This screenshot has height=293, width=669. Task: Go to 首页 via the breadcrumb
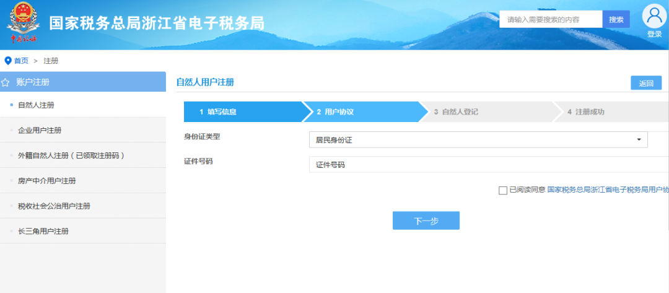click(x=21, y=61)
